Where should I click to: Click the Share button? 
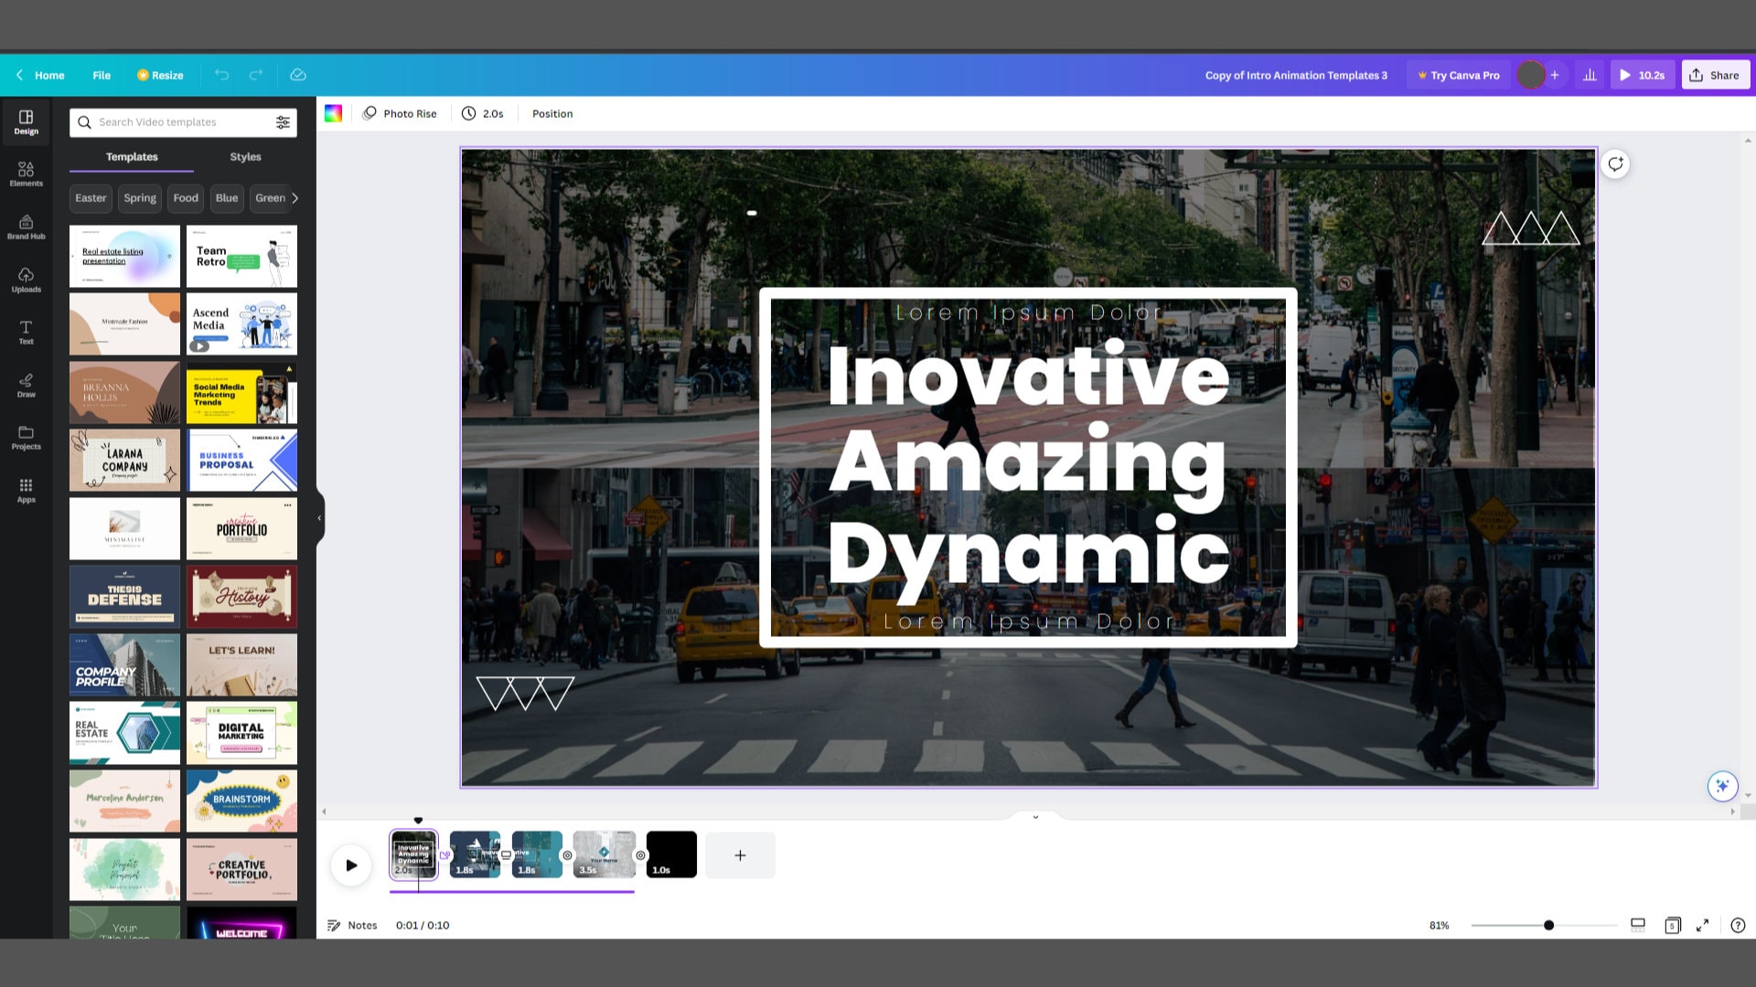tap(1715, 75)
